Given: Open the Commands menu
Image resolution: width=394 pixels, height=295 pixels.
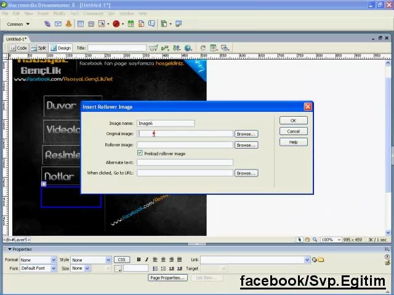Looking at the screenshot, I should click(93, 14).
